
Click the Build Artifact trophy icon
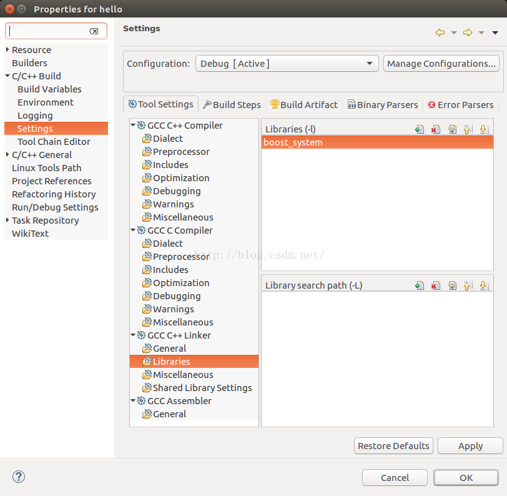point(275,104)
